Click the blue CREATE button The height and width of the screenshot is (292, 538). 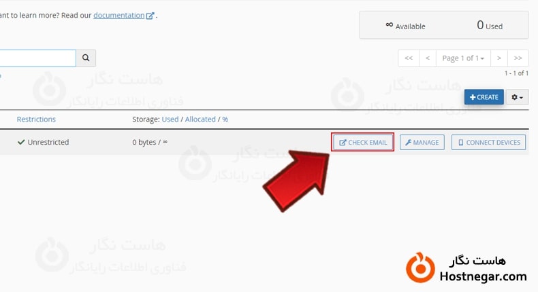484,97
